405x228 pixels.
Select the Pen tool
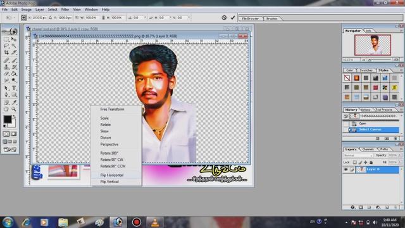coord(6,94)
